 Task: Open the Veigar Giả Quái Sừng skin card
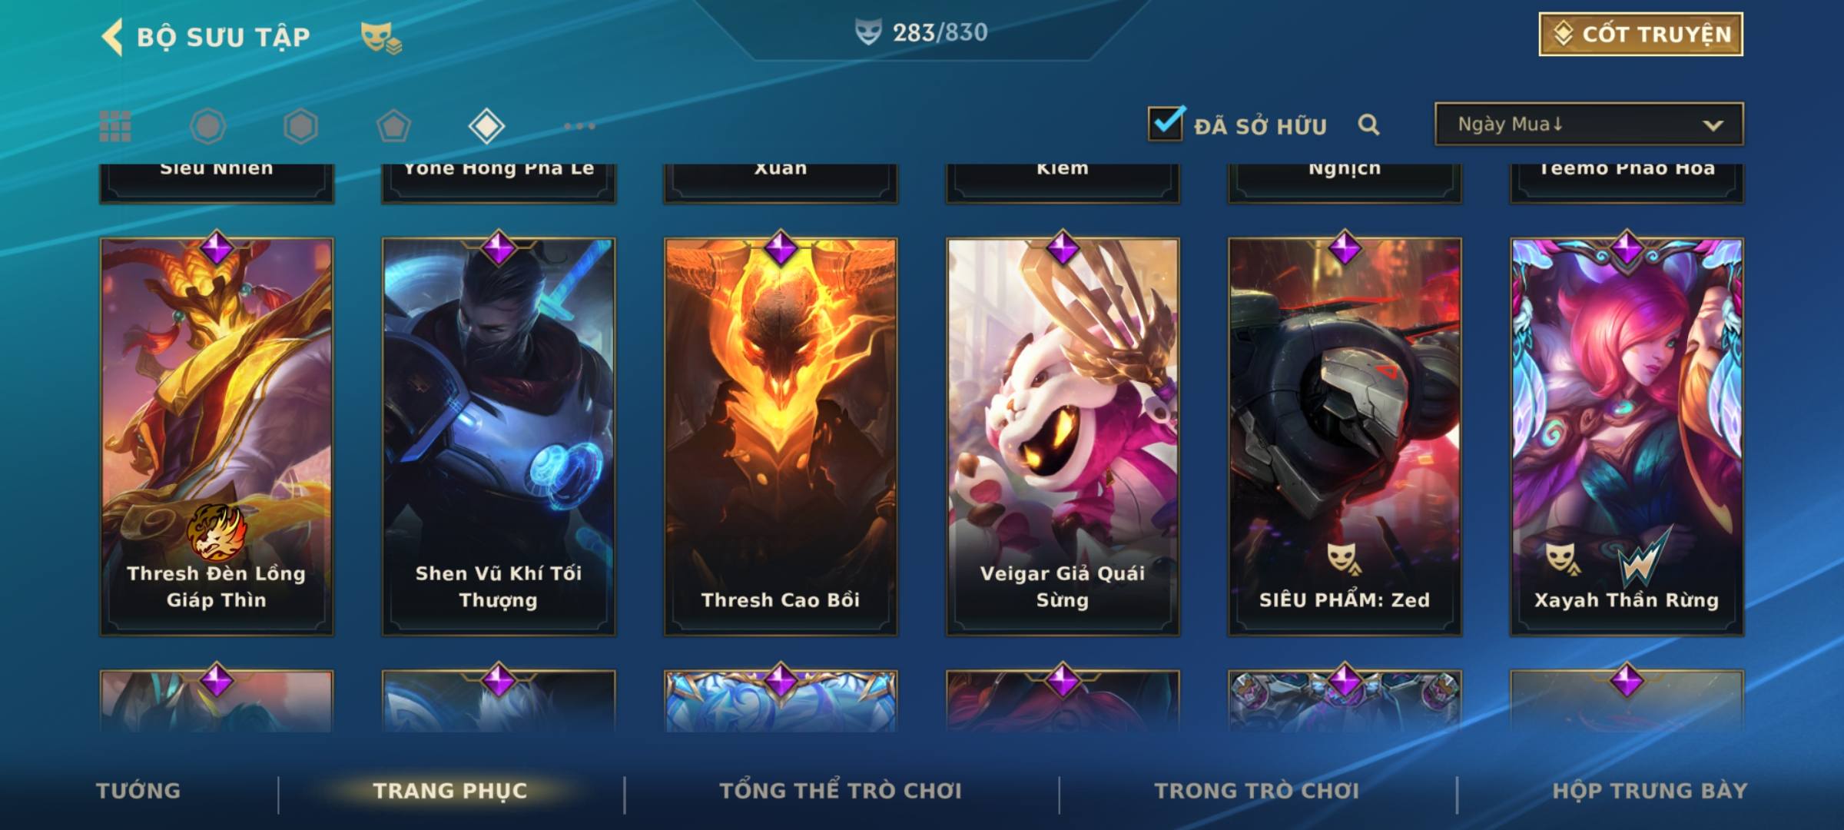1063,437
